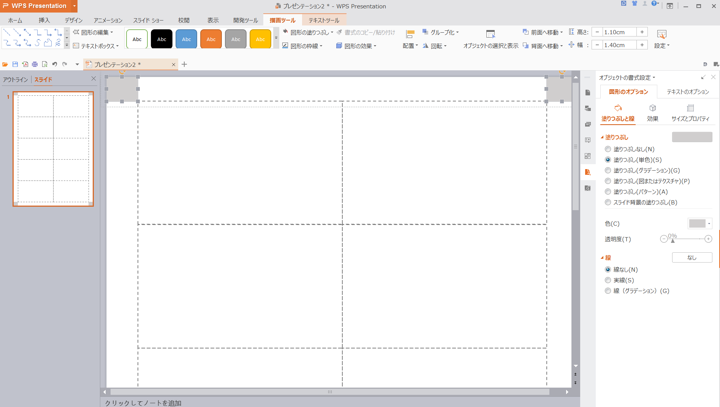Open the テキストボックス dropdown
Image resolution: width=720 pixels, height=407 pixels.
[117, 46]
